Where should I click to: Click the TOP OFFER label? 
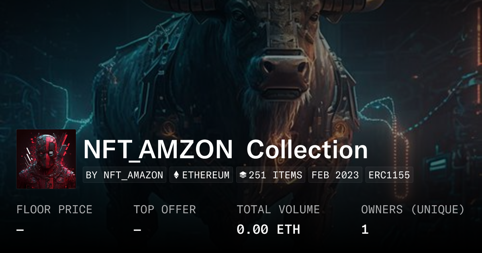[165, 210]
